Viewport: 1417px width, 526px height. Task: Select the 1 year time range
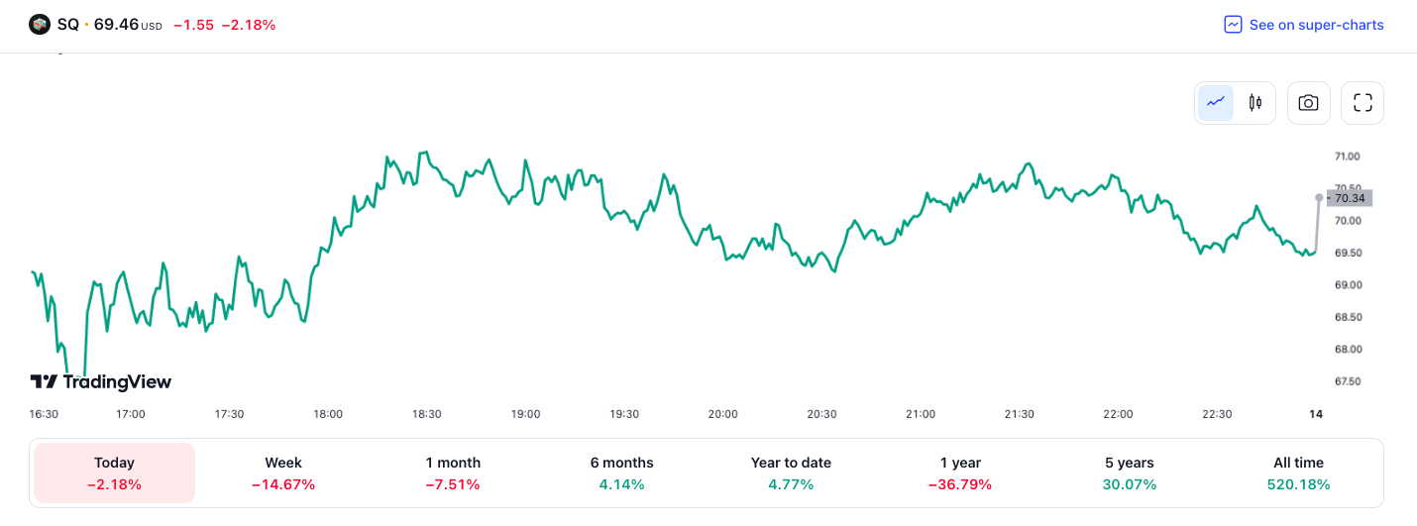(960, 473)
